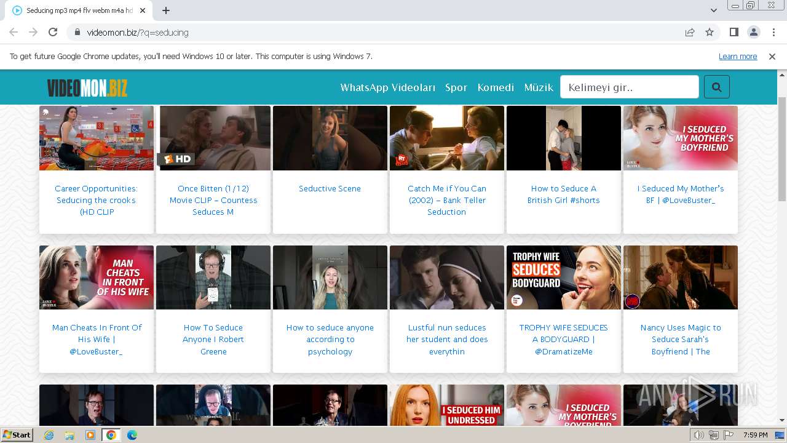Click the search magnifier button
Screen dimensions: 787x443
click(x=716, y=87)
